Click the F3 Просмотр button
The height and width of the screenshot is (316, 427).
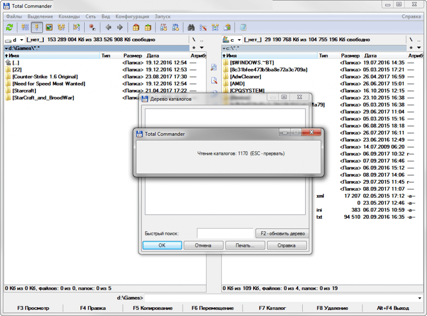(x=33, y=308)
